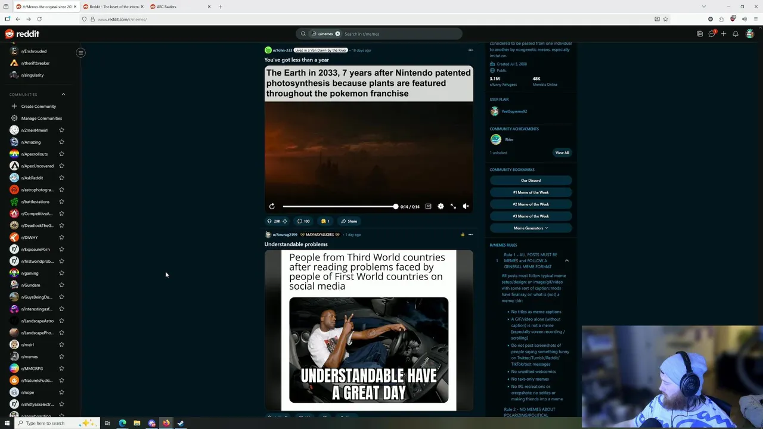
Task: Switch to the ARC Raiders tab
Action: click(x=179, y=7)
